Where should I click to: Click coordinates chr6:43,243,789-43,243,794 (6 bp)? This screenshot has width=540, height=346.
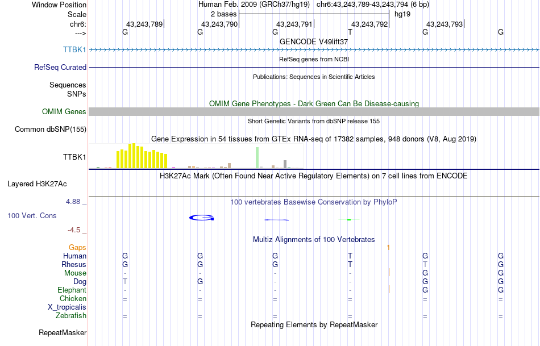[373, 5]
